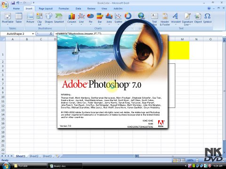Switch to Page Layout view in status bar
The image size is (226, 169).
(x=179, y=160)
